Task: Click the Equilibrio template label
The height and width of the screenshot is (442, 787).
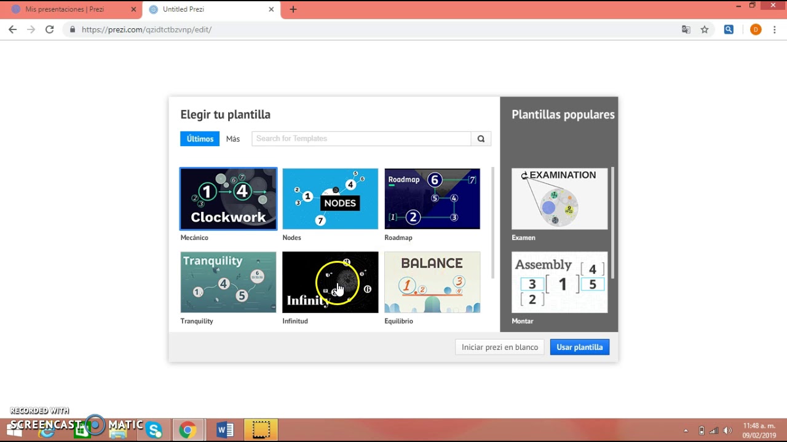Action: click(x=398, y=321)
